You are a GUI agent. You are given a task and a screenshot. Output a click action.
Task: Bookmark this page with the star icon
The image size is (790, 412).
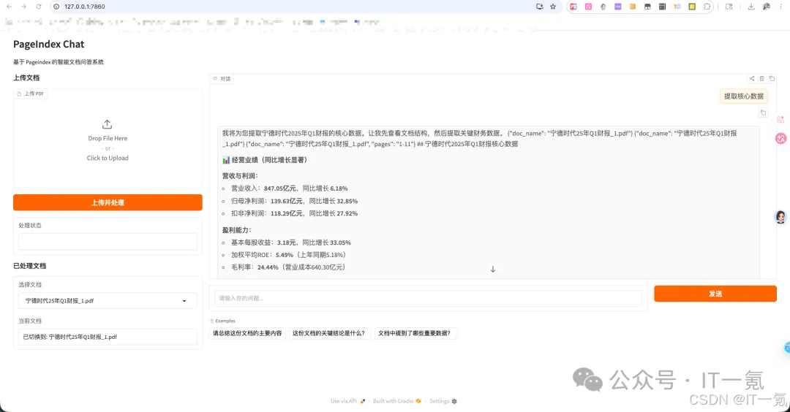(x=553, y=7)
